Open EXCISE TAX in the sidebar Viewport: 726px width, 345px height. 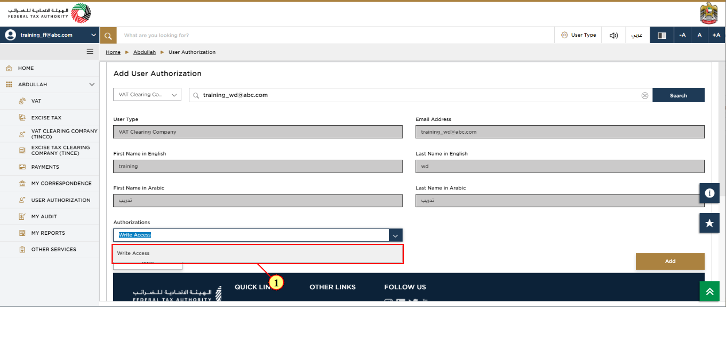tap(50, 118)
